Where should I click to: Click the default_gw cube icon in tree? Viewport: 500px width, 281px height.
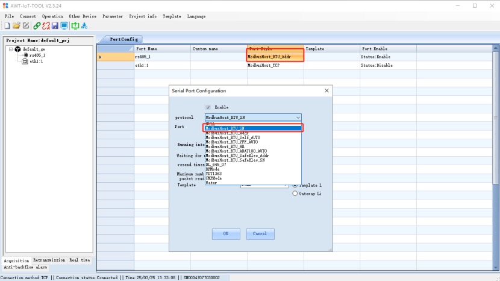coord(17,49)
